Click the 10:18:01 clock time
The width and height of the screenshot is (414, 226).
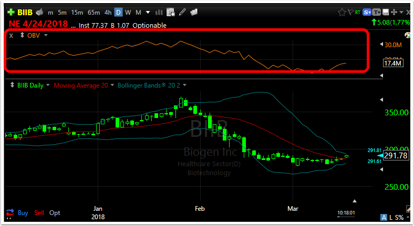tap(346, 212)
